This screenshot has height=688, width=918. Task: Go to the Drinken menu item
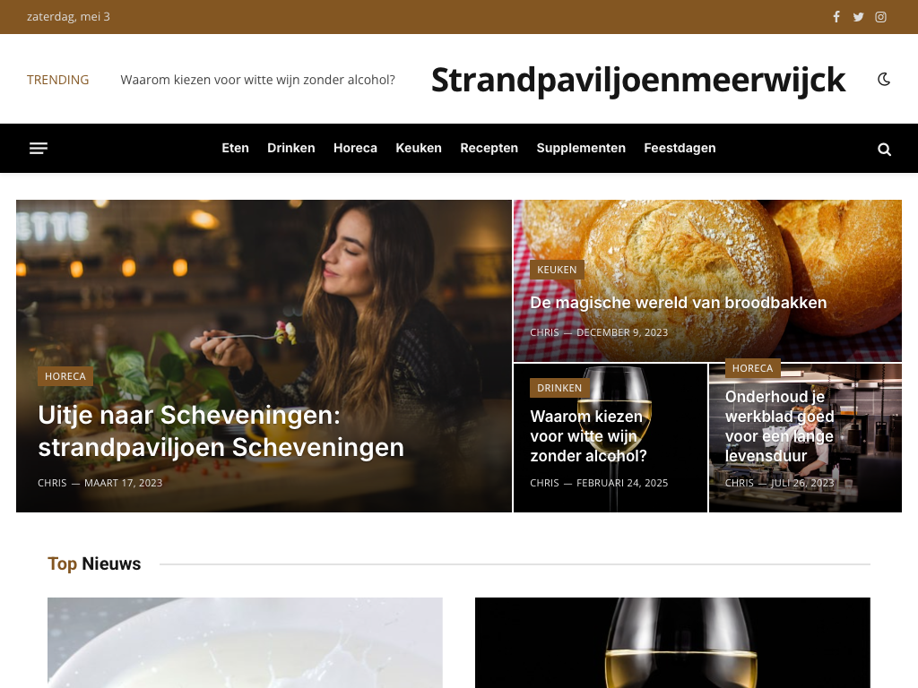[x=291, y=148]
